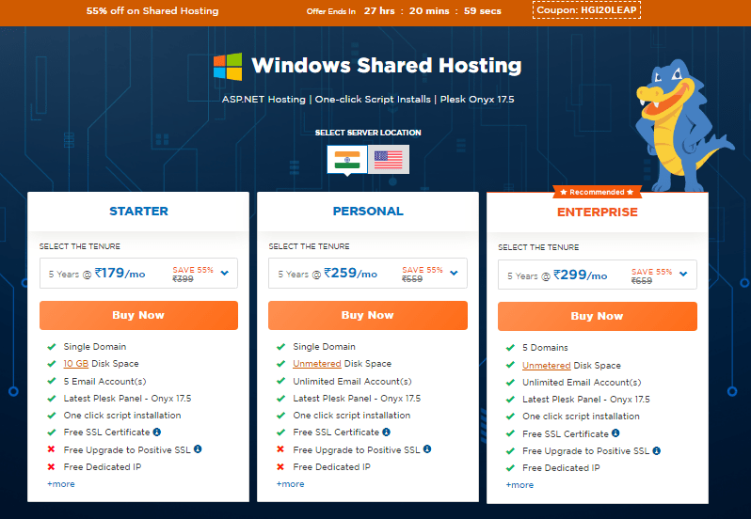The height and width of the screenshot is (519, 751).
Task: Open Enterprise Free SSL Certificate info icon
Action: click(x=615, y=432)
